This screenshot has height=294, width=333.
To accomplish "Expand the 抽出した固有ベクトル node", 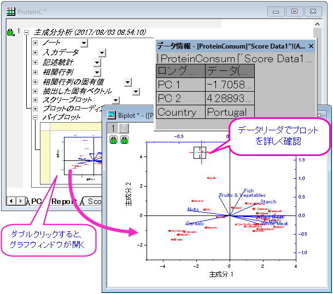I will tap(35, 91).
